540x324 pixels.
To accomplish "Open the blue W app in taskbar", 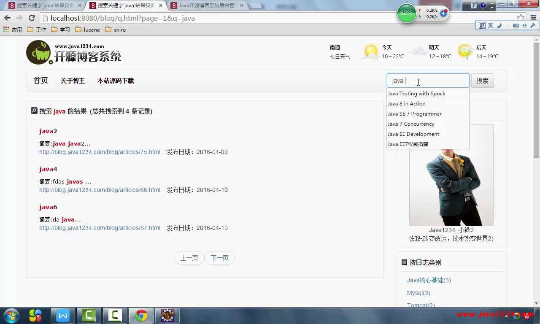I will [x=63, y=316].
